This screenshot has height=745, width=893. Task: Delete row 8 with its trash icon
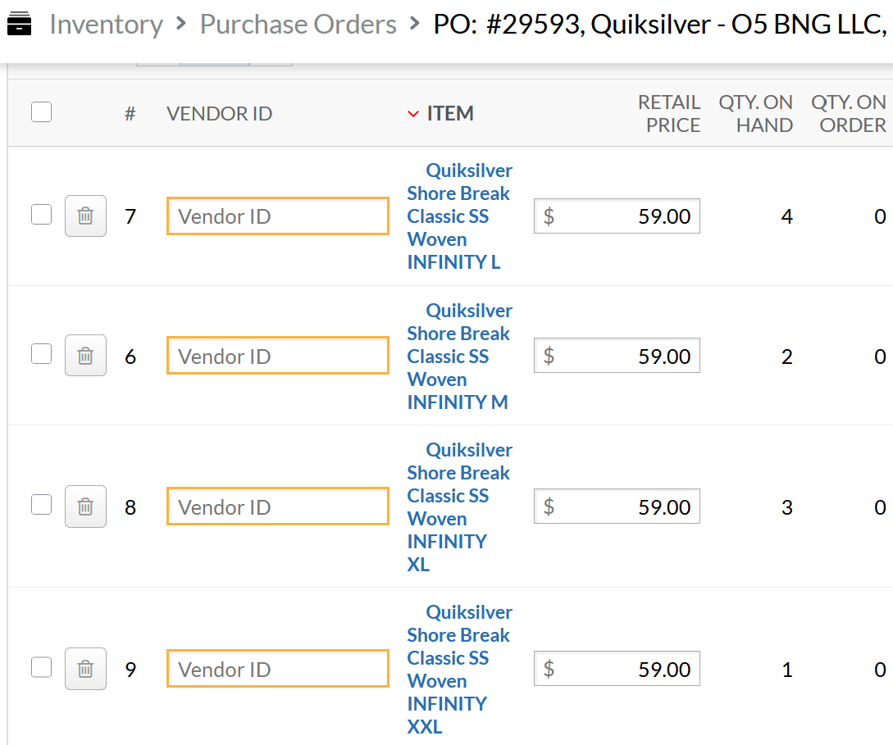85,507
